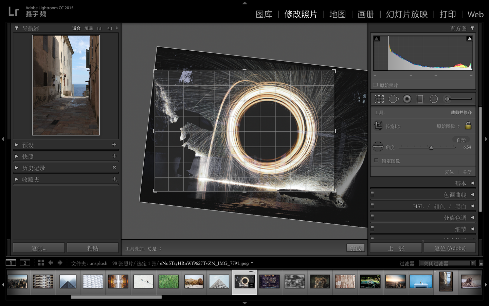Click 完成 to finish cropping
The height and width of the screenshot is (306, 489).
coord(356,248)
